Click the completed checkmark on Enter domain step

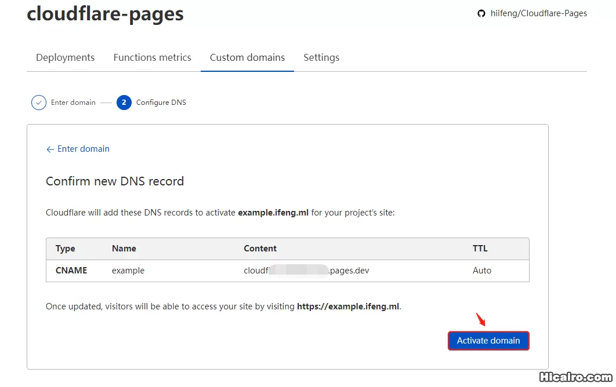pos(38,102)
